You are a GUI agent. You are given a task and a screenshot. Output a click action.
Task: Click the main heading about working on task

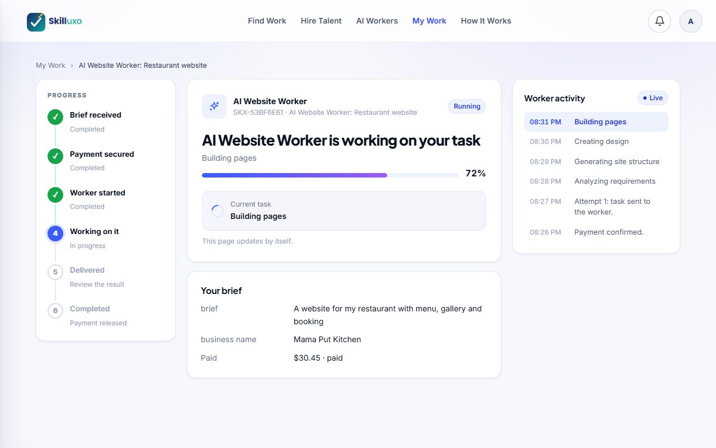[x=341, y=140]
